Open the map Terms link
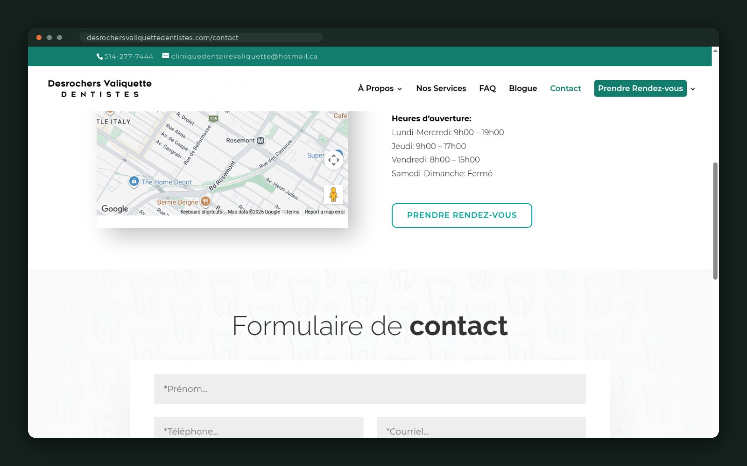This screenshot has height=466, width=747. point(292,212)
